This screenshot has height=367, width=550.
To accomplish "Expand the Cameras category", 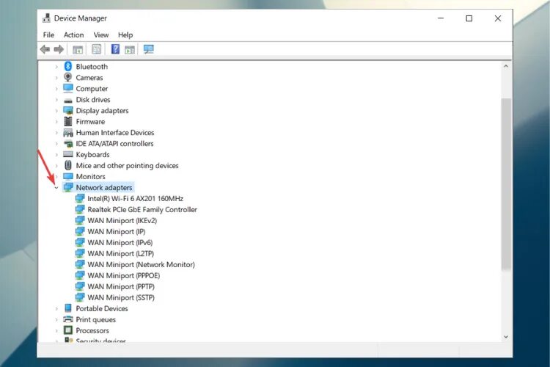I will [x=56, y=78].
